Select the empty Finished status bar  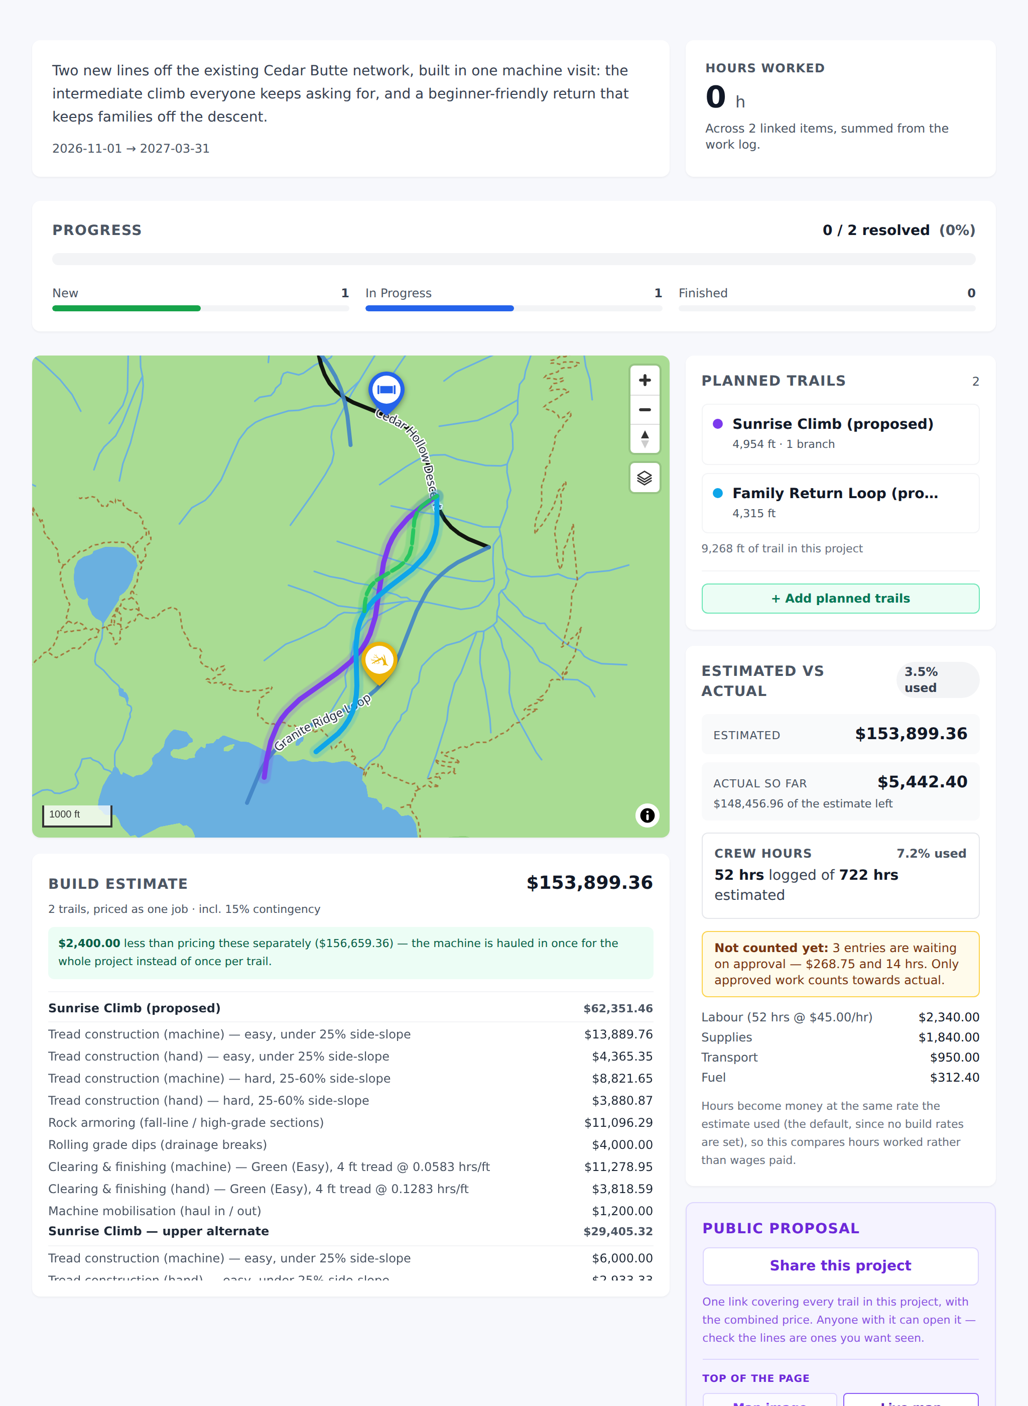827,308
